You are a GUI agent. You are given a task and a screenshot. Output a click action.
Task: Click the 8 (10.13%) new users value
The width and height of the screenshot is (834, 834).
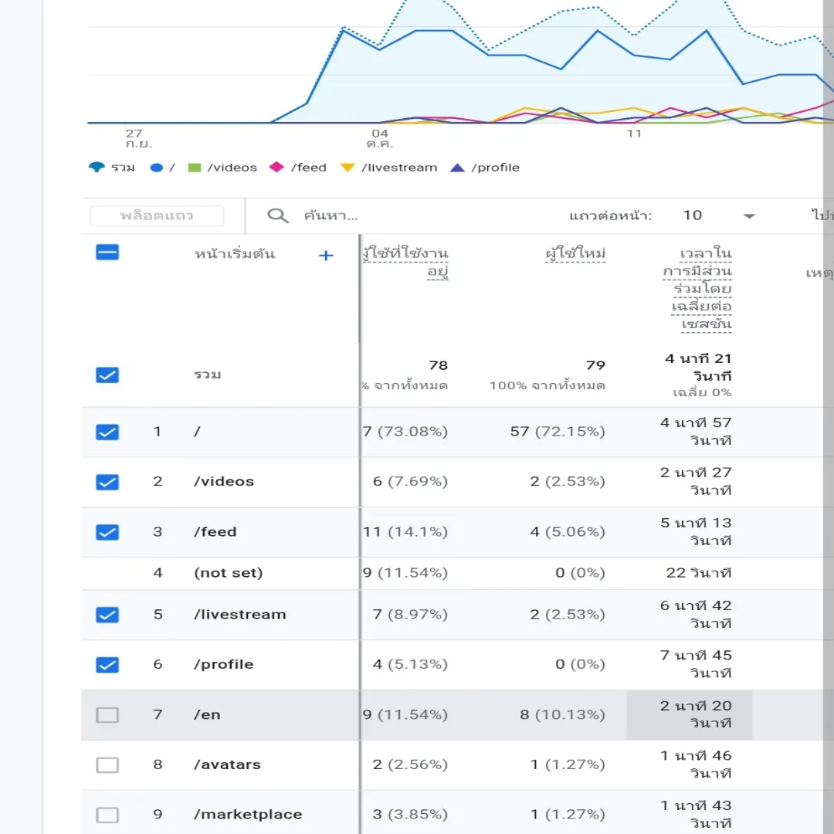(563, 714)
